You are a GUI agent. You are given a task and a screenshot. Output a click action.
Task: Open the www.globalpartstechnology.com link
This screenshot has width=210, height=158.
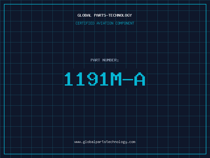(x=105, y=142)
